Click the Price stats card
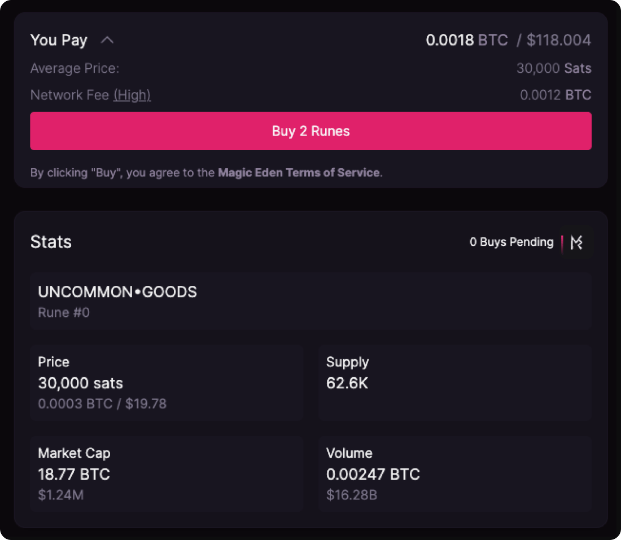The image size is (621, 540). point(167,383)
